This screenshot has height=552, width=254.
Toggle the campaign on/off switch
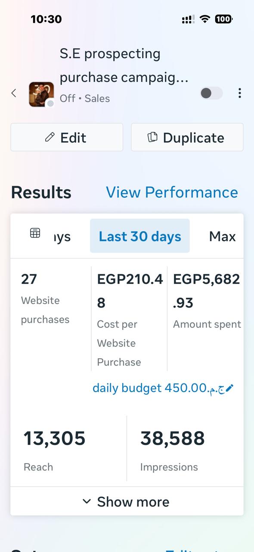[x=211, y=93]
